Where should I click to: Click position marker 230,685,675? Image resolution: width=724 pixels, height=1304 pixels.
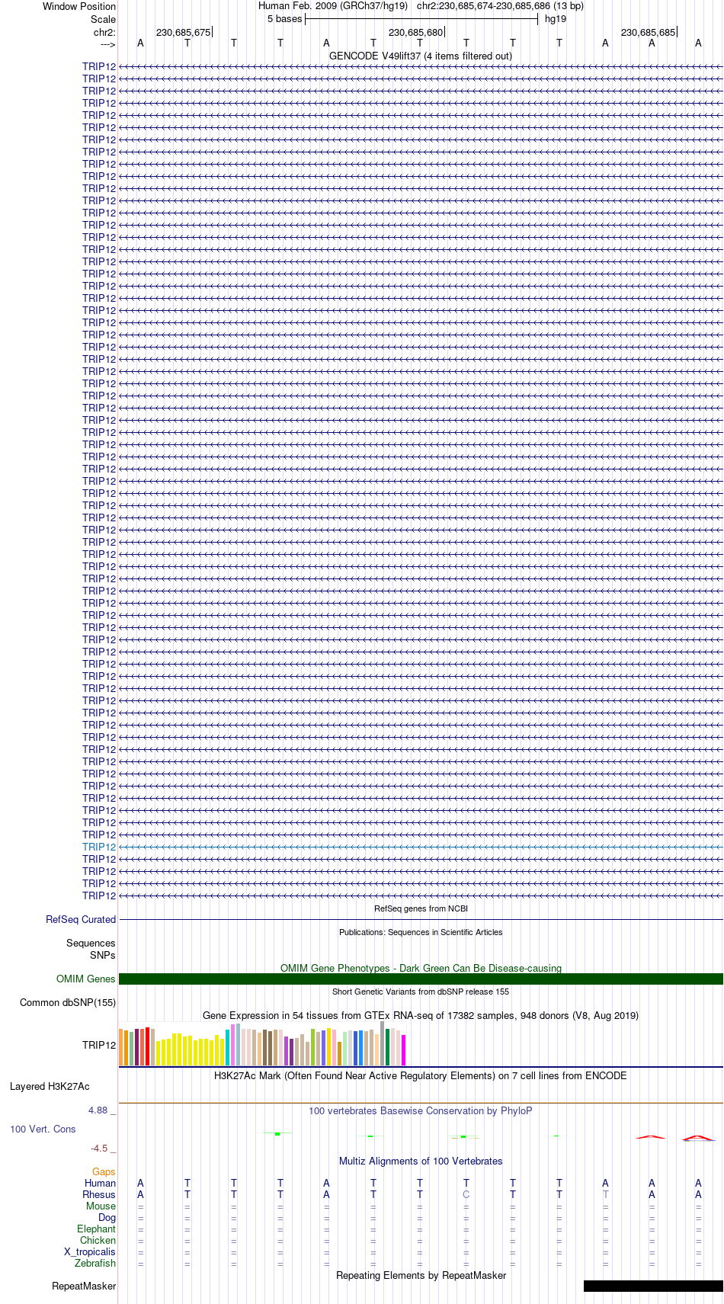[x=184, y=32]
